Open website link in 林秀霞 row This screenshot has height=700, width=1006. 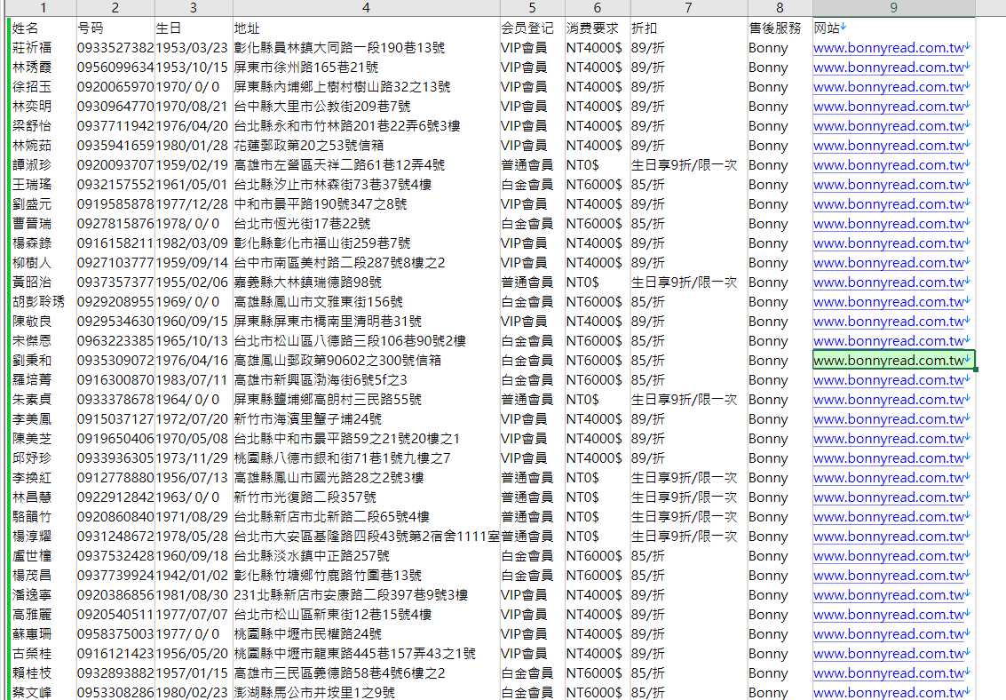tap(889, 68)
